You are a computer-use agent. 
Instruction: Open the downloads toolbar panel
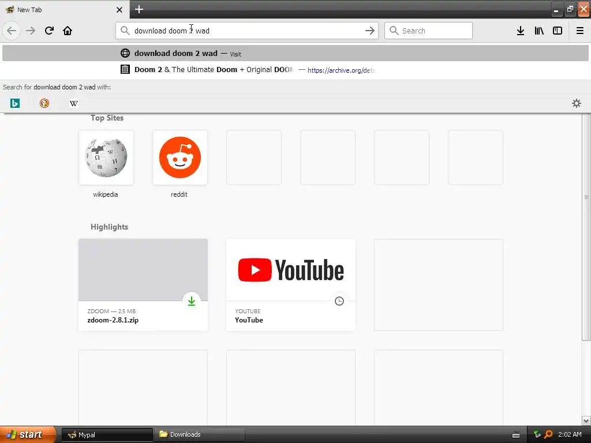521,31
